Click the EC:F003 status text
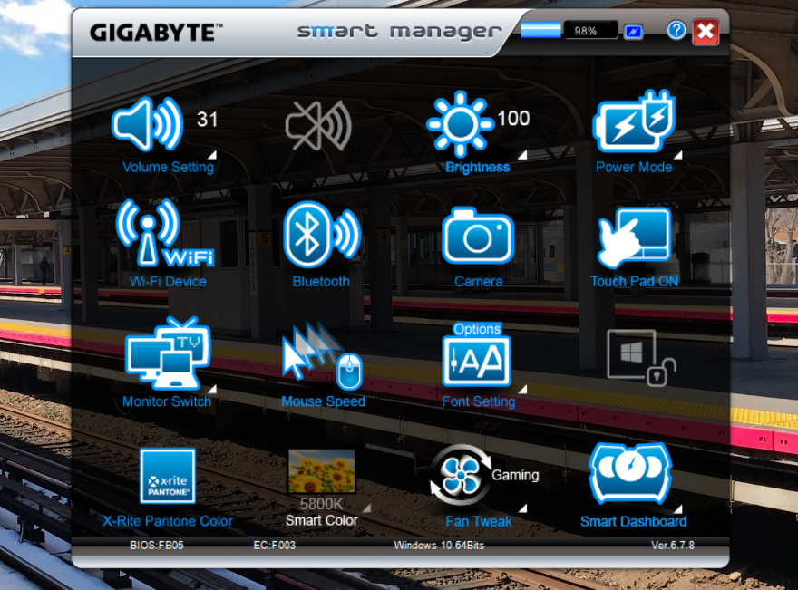 pyautogui.click(x=274, y=546)
